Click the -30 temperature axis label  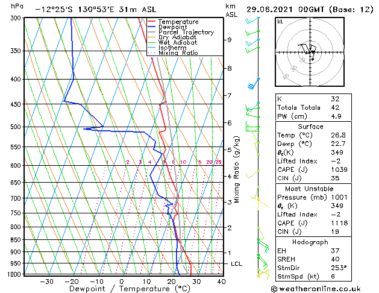pyautogui.click(x=46, y=282)
